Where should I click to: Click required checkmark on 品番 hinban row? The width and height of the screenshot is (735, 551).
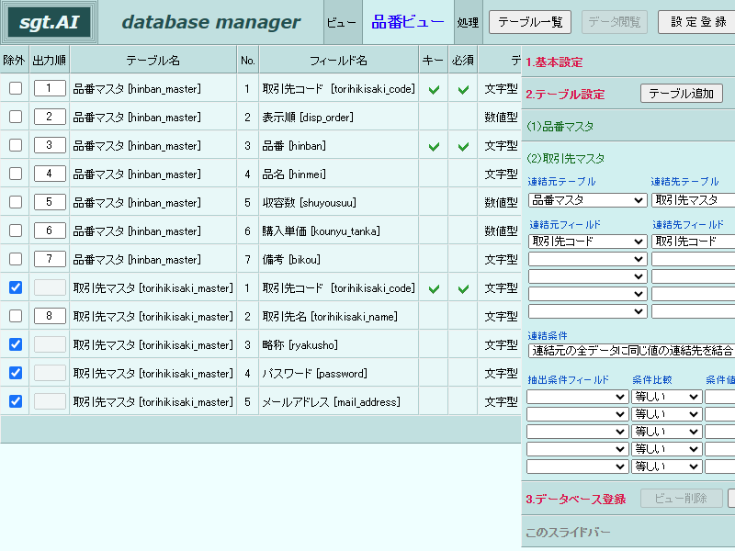point(463,147)
